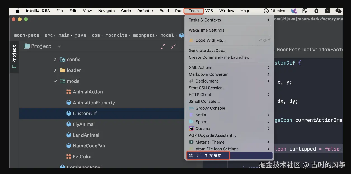The width and height of the screenshot is (351, 174).
Task: Click the FlyAnimal class icon
Action: coord(68,124)
